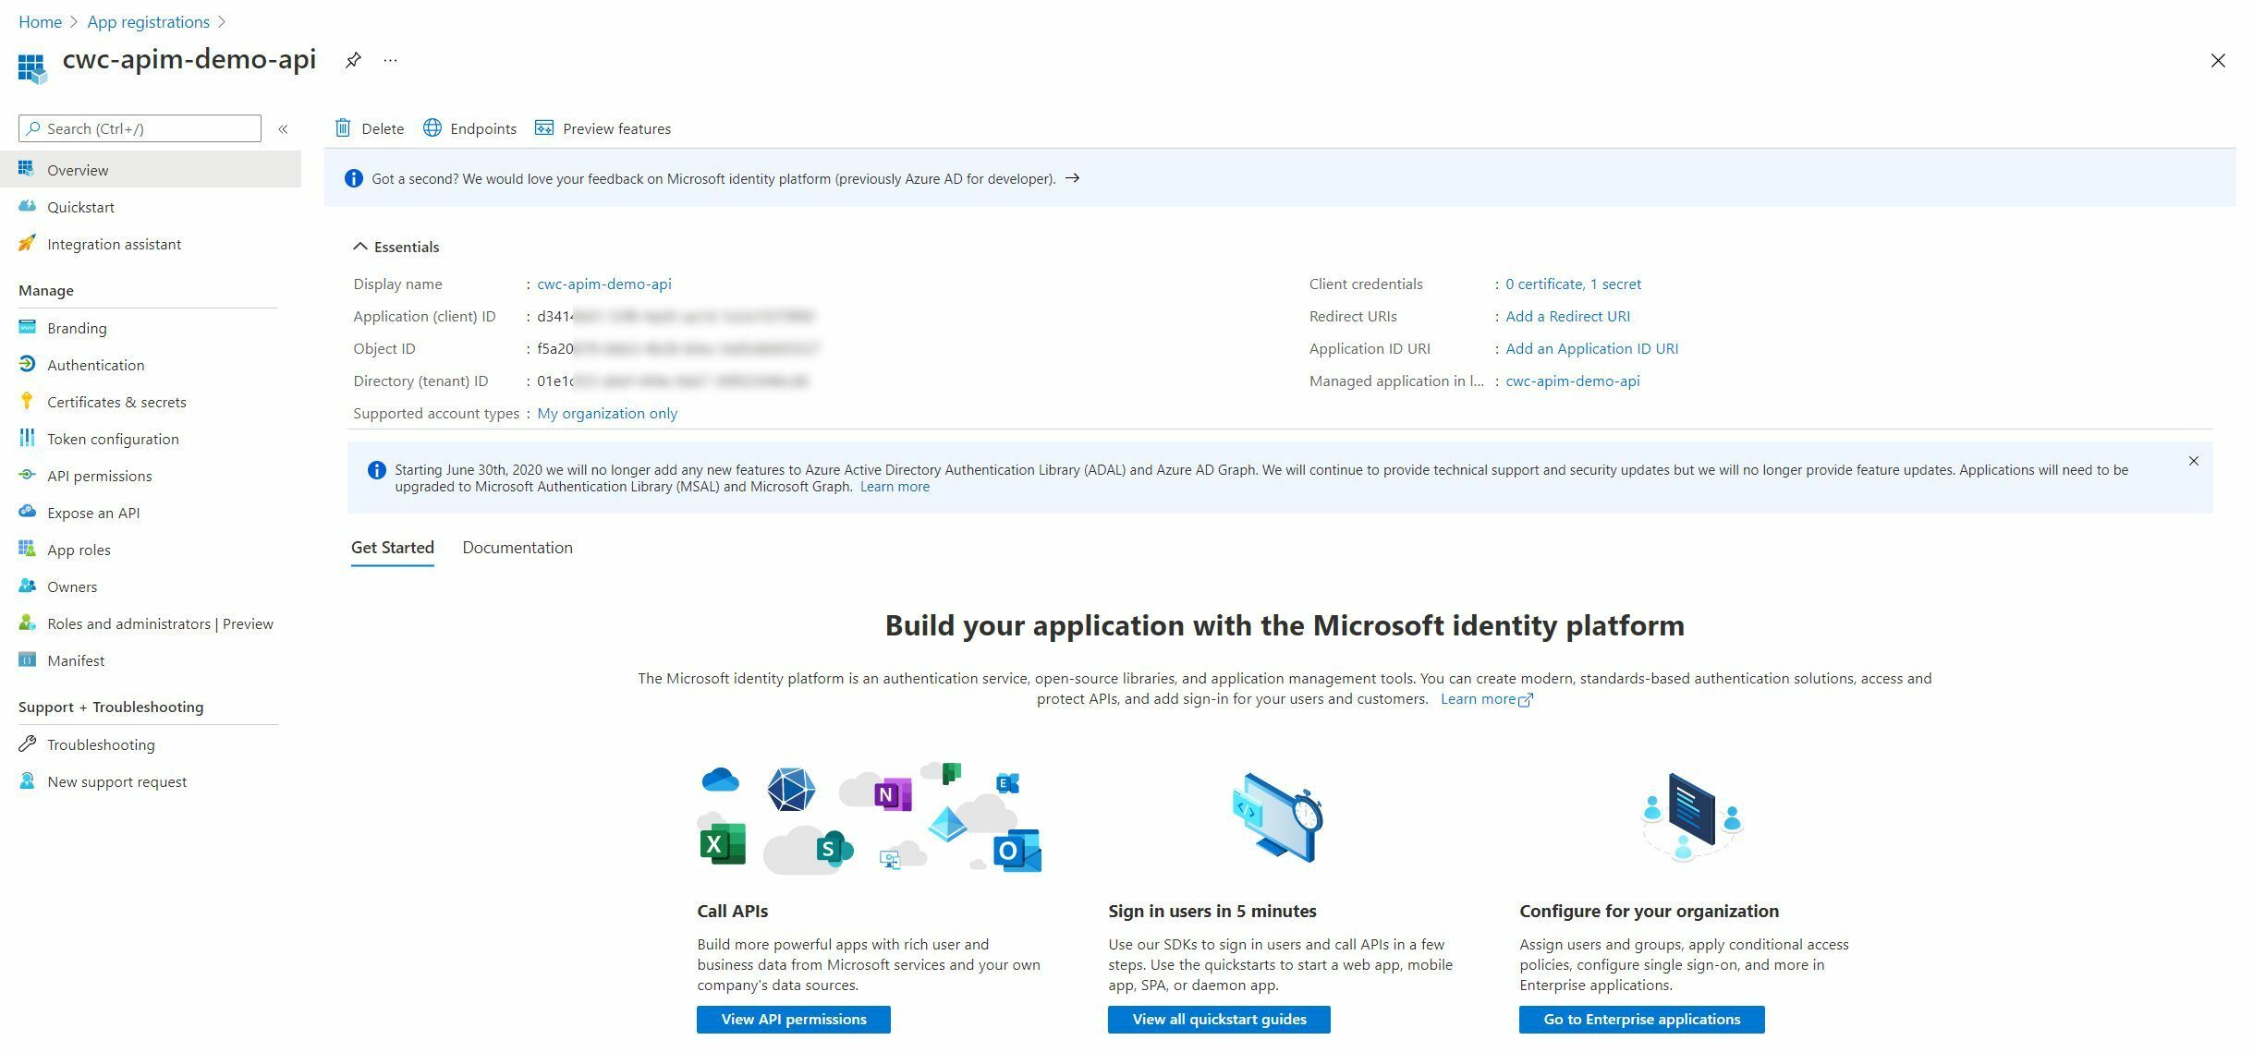This screenshot has width=2253, height=1052.
Task: Open the Integration assistant
Action: (114, 244)
